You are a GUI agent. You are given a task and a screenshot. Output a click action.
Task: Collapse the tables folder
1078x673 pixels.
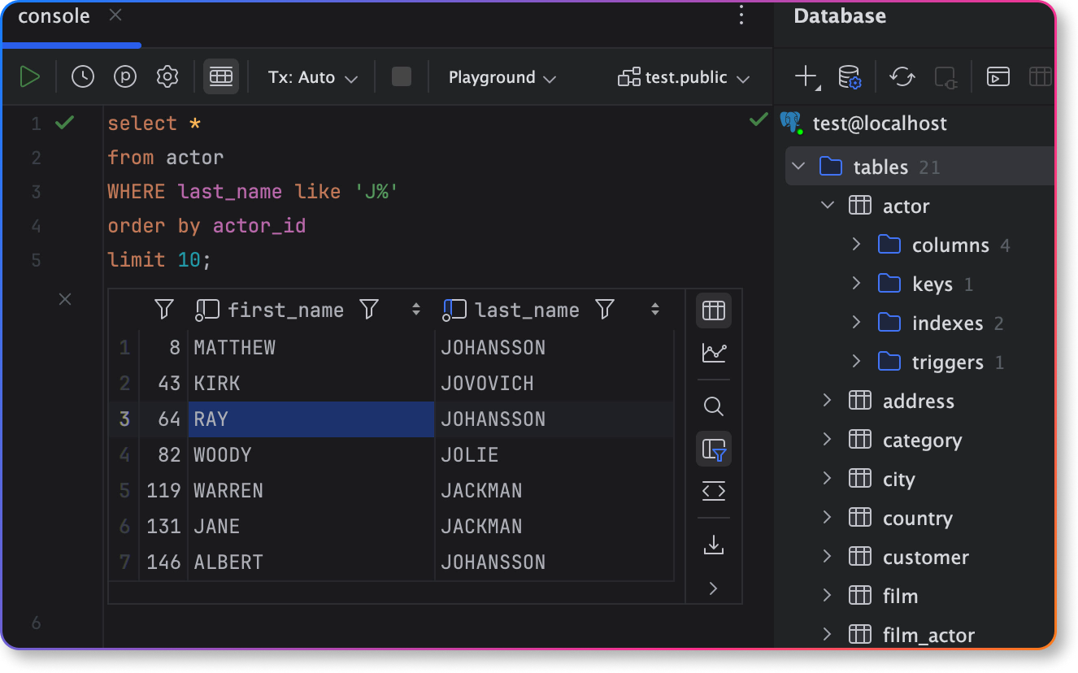tap(798, 167)
